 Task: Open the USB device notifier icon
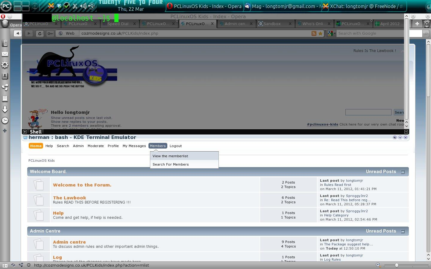coord(92,6)
